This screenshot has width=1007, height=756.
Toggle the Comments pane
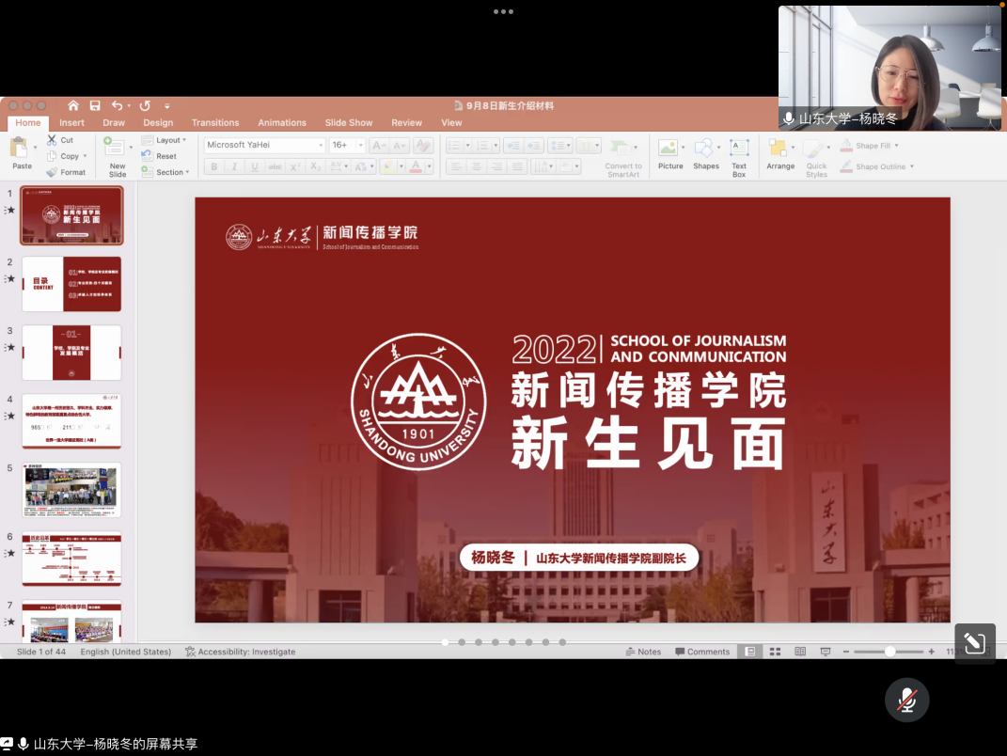701,652
